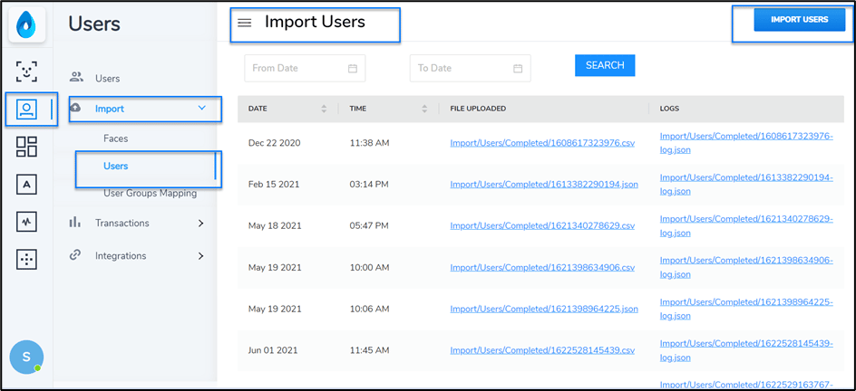Image resolution: width=856 pixels, height=391 pixels.
Task: Open calendar picker in To Date field
Action: tap(518, 69)
